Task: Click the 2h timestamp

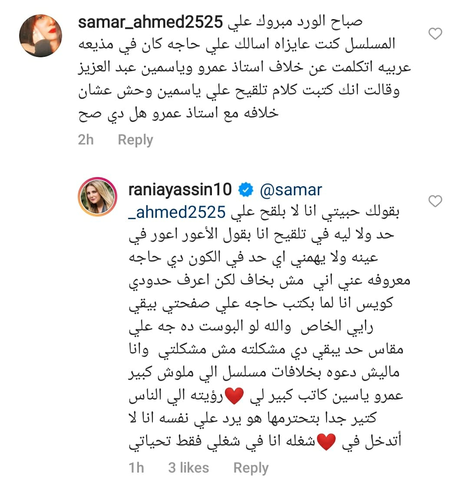Action: point(86,140)
